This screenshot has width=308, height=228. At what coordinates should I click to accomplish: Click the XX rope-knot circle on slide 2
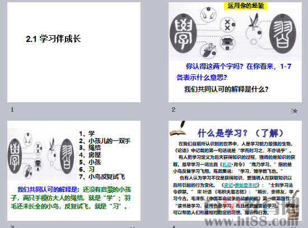click(x=228, y=25)
